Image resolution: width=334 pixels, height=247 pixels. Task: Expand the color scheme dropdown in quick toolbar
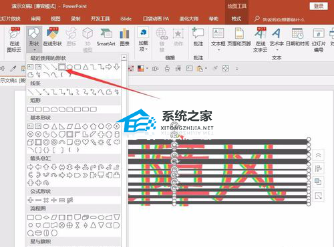coord(147,68)
